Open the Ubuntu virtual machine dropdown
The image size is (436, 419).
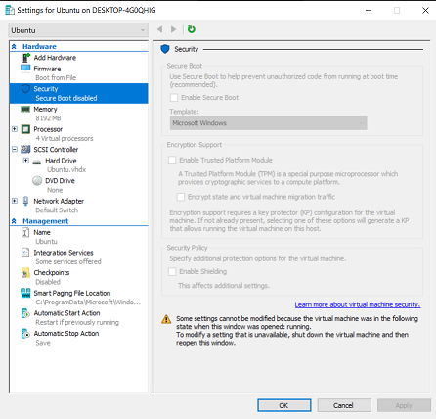(78, 30)
